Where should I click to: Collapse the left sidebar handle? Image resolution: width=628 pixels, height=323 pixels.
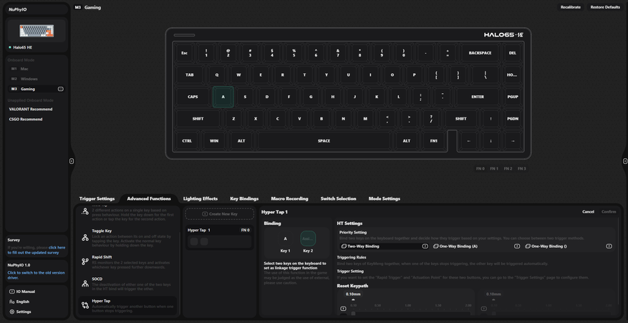(72, 161)
